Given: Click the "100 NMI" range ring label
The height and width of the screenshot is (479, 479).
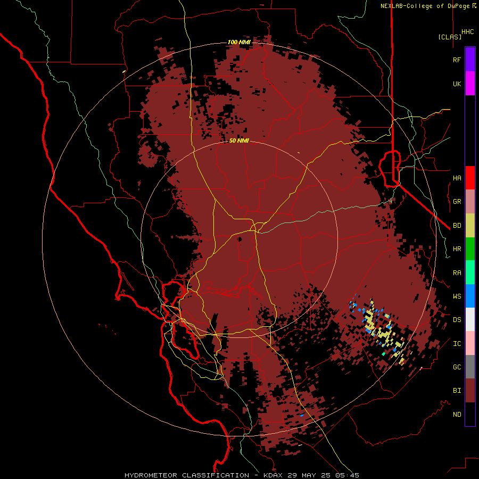Looking at the screenshot, I should (x=239, y=42).
